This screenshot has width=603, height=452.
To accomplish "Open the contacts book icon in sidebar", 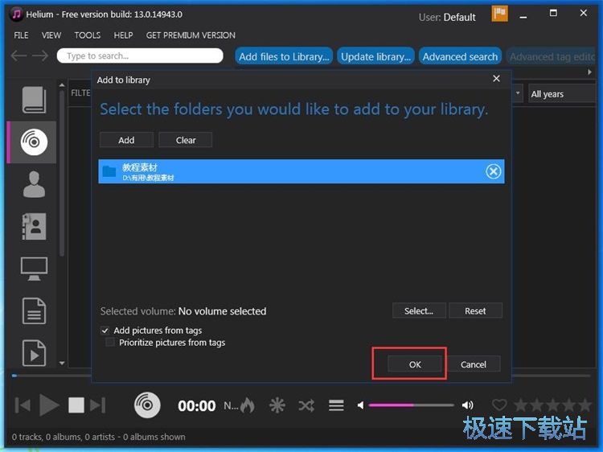I will pos(34,227).
